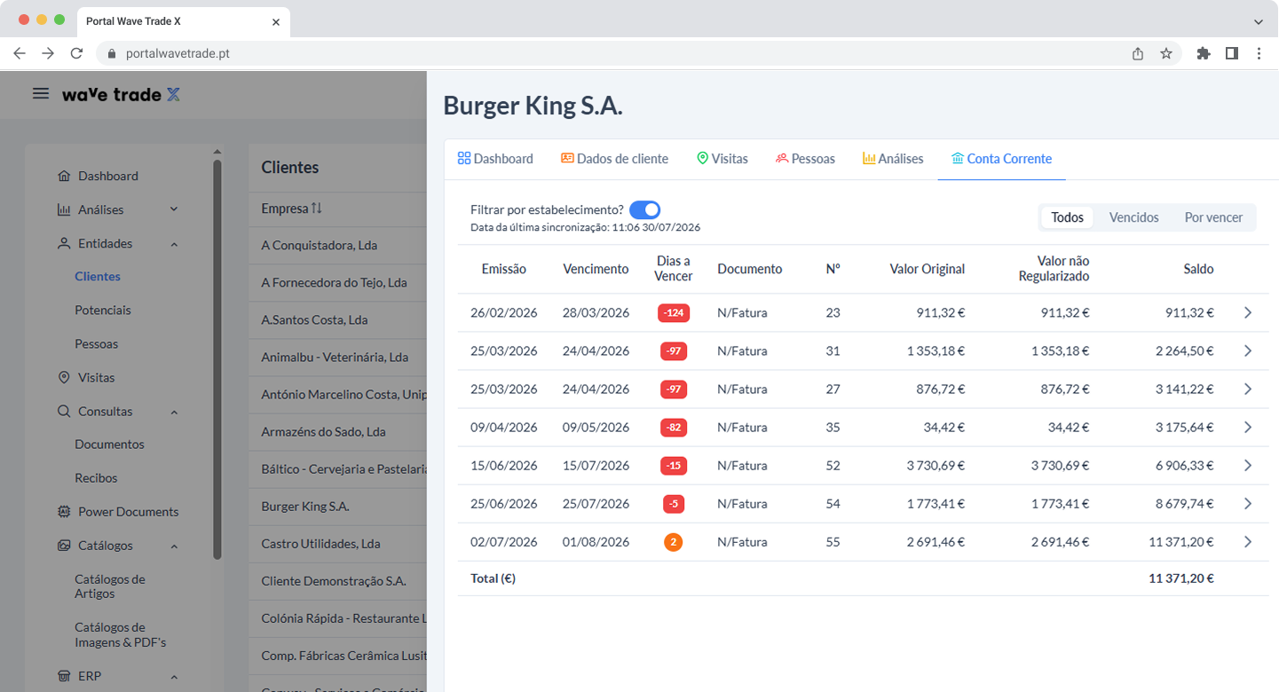The height and width of the screenshot is (692, 1279).
Task: Open the browser extensions puzzle icon
Action: coord(1204,53)
